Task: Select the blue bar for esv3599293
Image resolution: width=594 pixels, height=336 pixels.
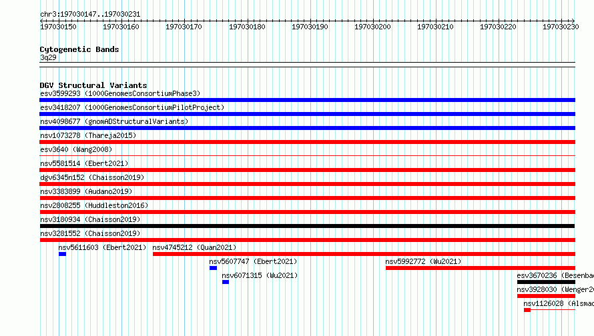Action: [x=307, y=100]
